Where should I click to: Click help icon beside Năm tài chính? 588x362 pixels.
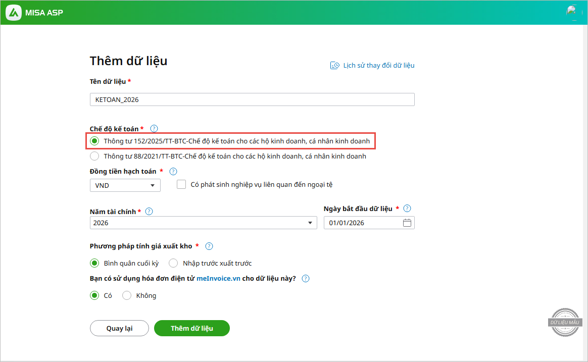pyautogui.click(x=149, y=212)
